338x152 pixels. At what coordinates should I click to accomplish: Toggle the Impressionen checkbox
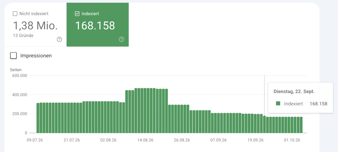[14, 56]
